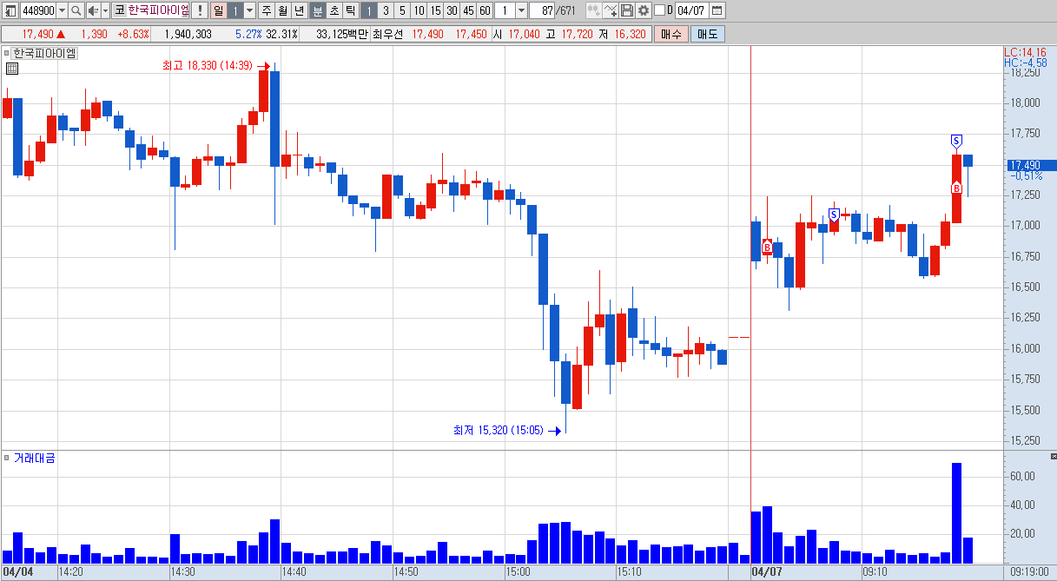Select the 30 minute interval tab
This screenshot has width=1057, height=581.
point(452,10)
